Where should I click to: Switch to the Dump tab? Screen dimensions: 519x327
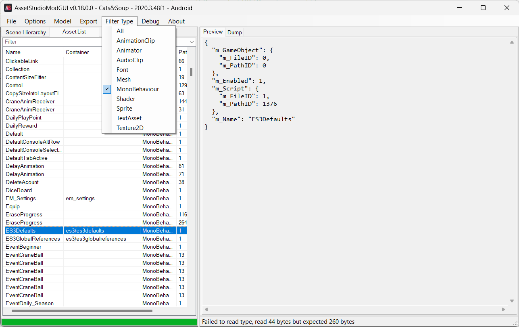(235, 32)
